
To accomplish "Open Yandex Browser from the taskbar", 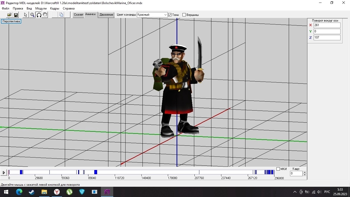I will point(57,192).
